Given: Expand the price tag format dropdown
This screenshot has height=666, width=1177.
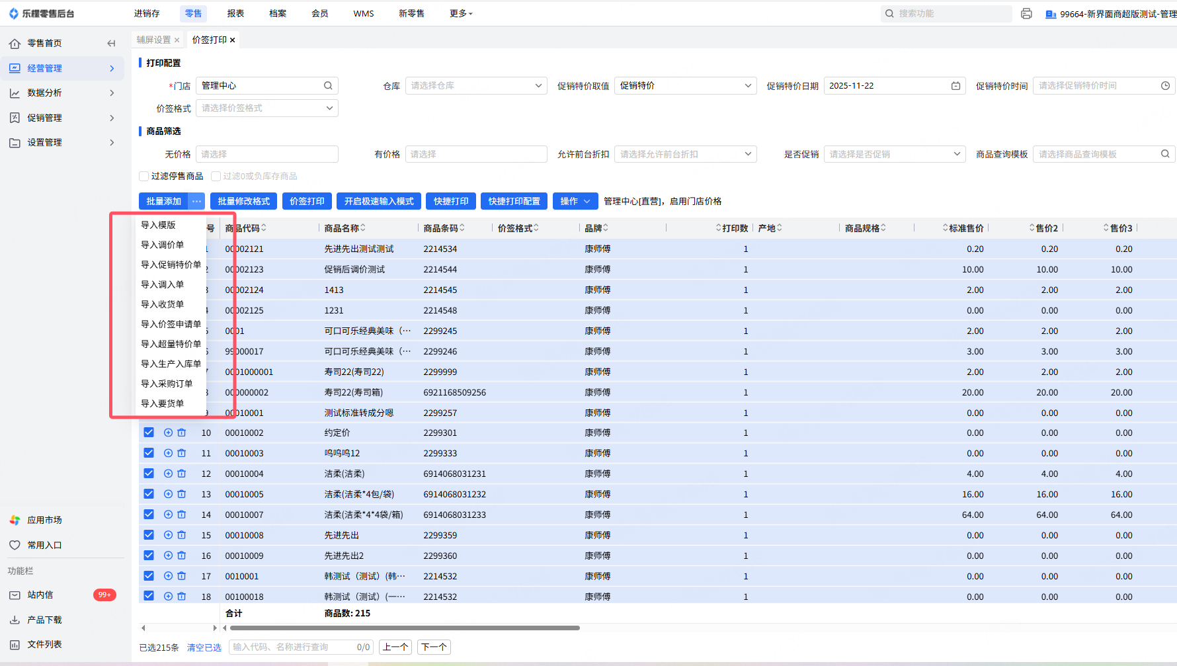Looking at the screenshot, I should coord(266,108).
